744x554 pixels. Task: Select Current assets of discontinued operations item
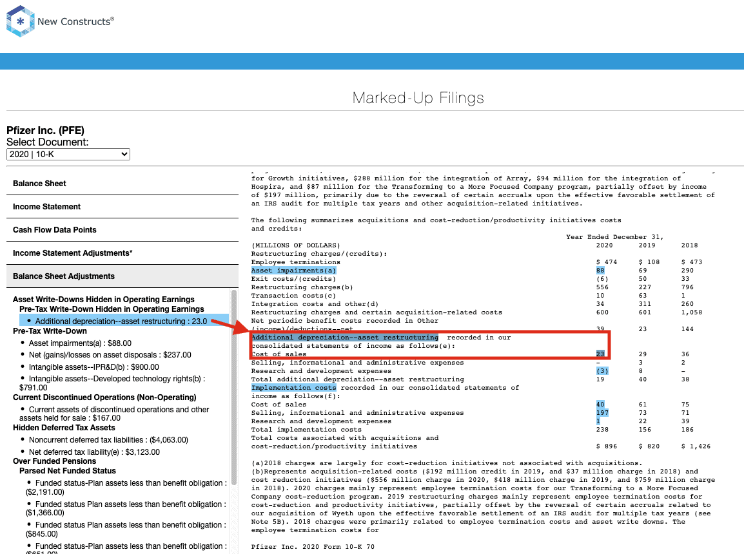pyautogui.click(x=114, y=414)
